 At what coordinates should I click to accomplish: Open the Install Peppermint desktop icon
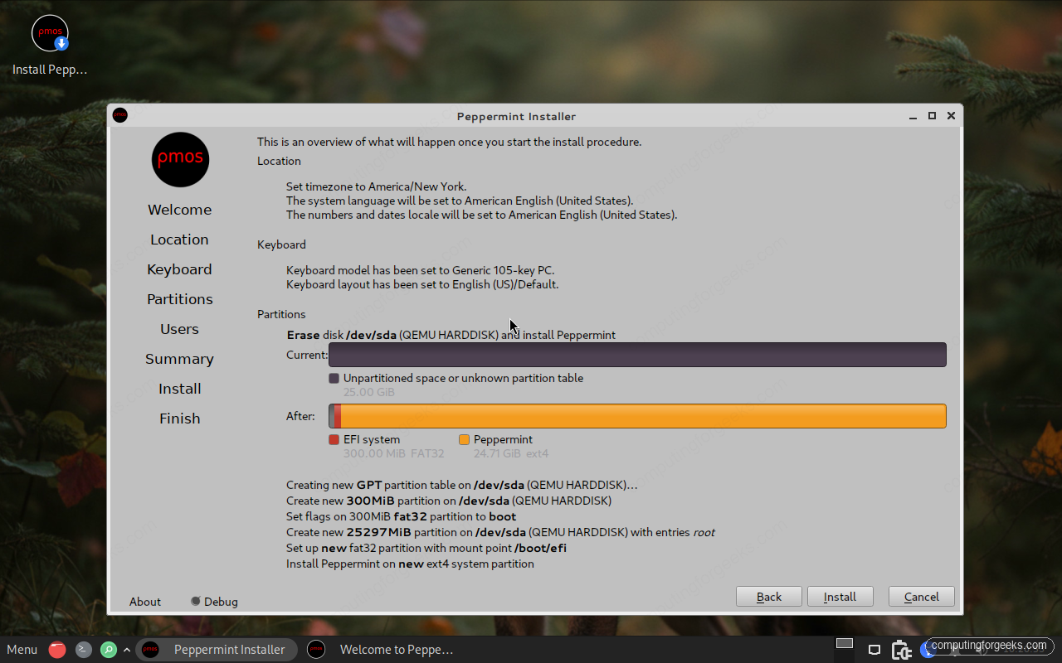50,46
